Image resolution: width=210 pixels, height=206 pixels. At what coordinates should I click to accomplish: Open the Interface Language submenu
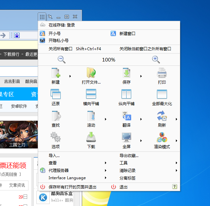[67, 178]
